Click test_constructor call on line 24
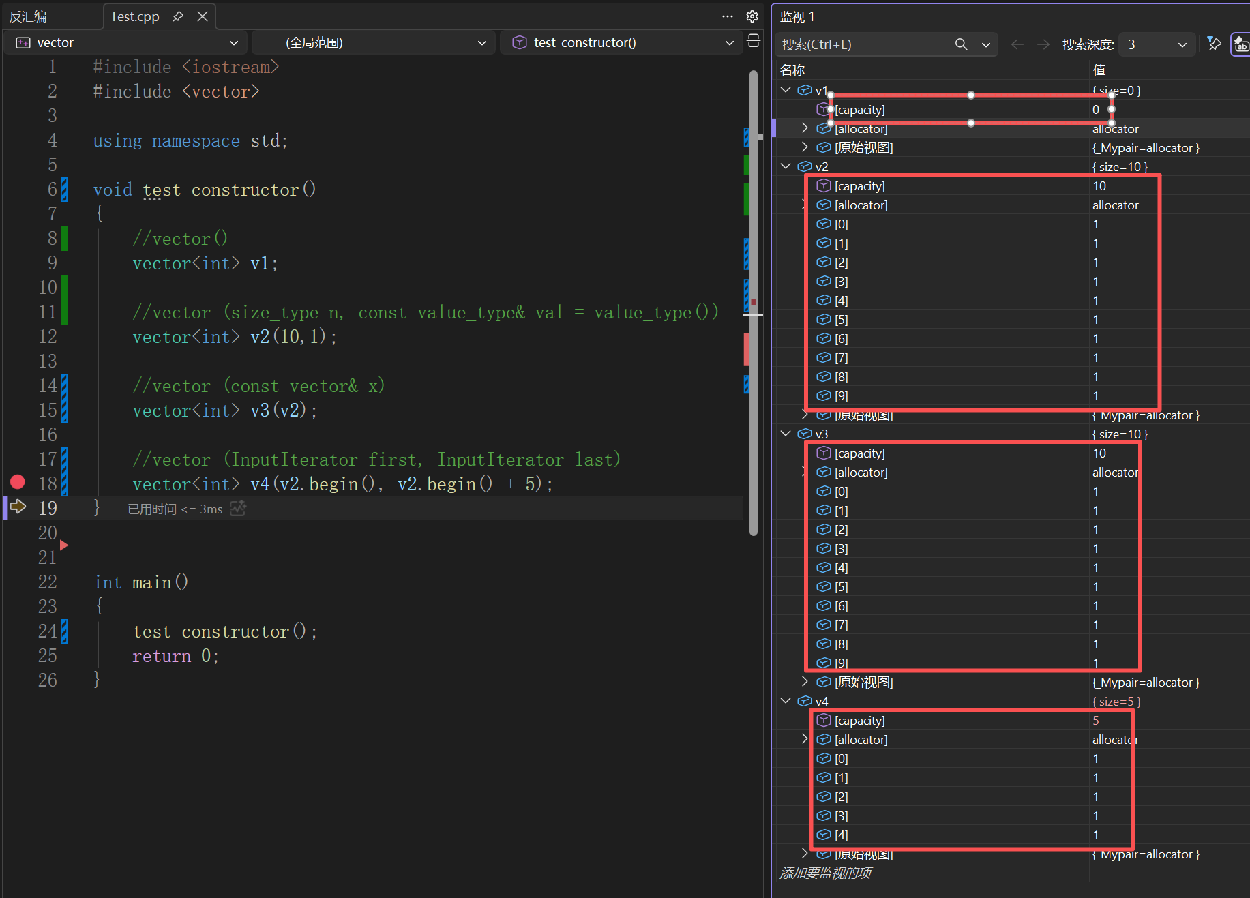This screenshot has width=1250, height=898. coord(225,631)
